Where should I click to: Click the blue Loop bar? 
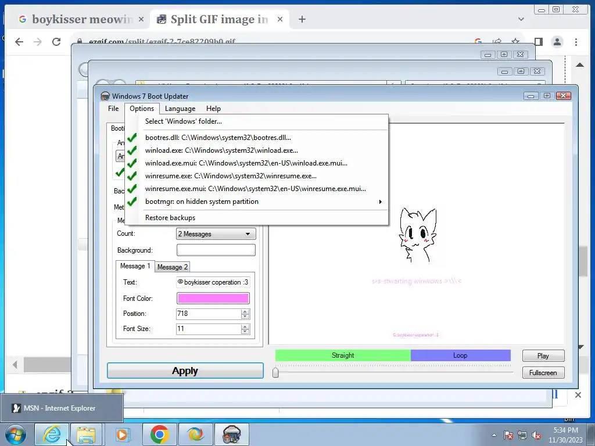460,355
